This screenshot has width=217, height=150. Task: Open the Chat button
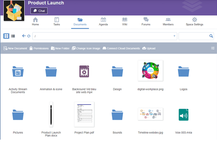click(x=39, y=11)
